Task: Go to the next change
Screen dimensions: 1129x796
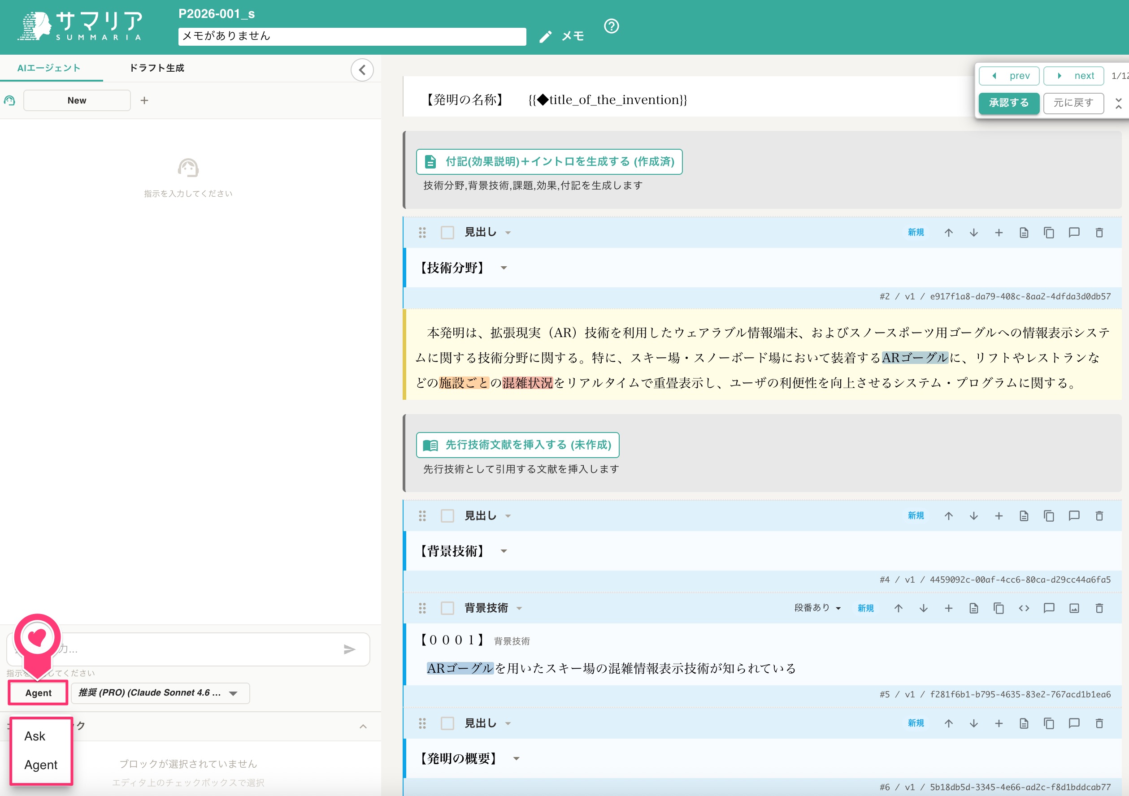Action: pyautogui.click(x=1073, y=76)
